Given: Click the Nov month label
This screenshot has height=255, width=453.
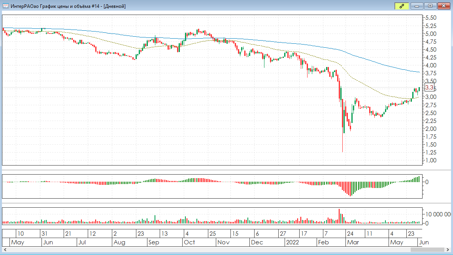Looking at the screenshot, I should pos(223,242).
